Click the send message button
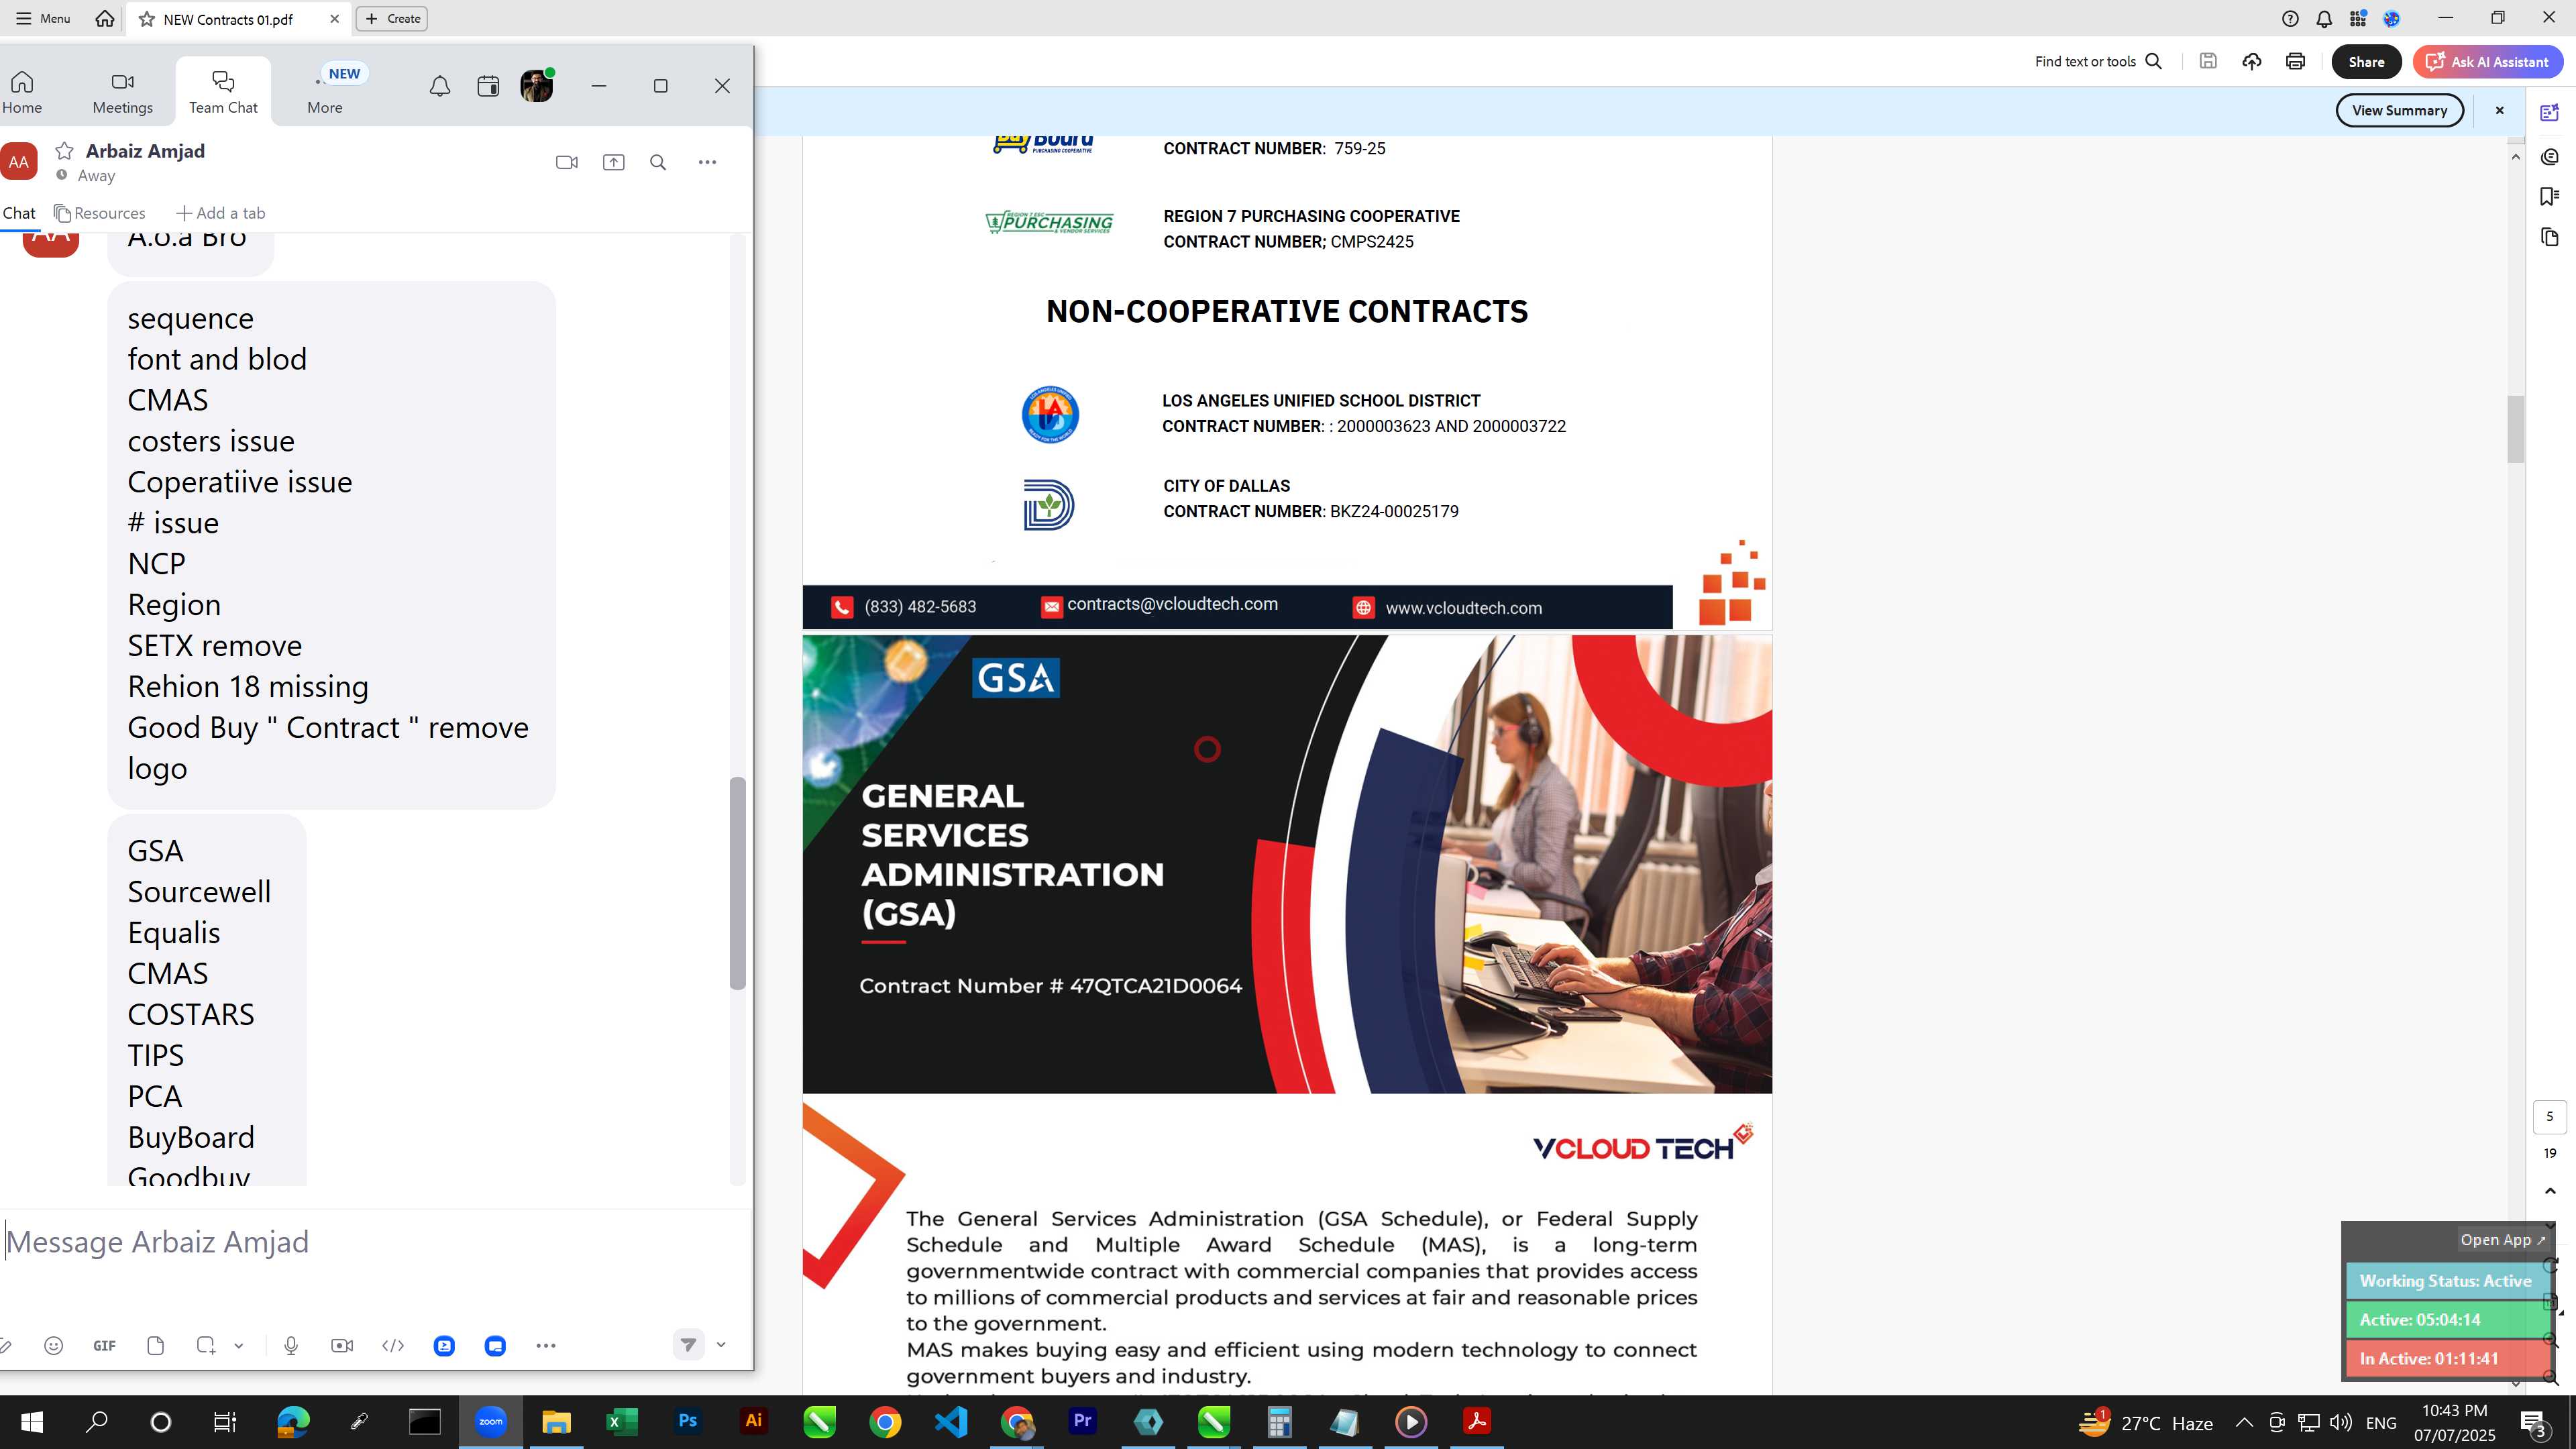2576x1449 pixels. (688, 1345)
